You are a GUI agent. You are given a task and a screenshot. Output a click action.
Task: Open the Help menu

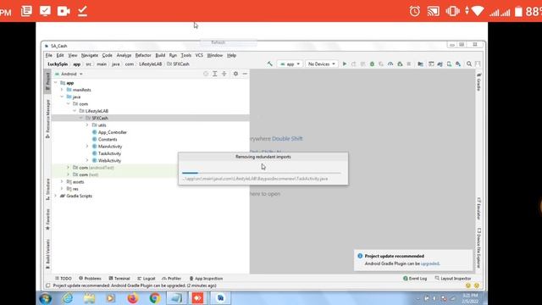click(x=231, y=55)
